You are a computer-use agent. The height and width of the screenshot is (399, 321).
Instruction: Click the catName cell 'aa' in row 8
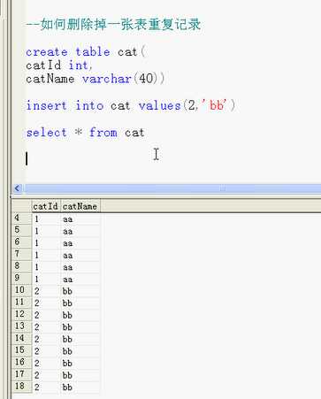80,267
